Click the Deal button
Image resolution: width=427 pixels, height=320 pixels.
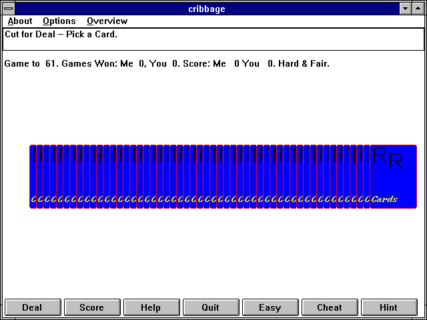33,307
